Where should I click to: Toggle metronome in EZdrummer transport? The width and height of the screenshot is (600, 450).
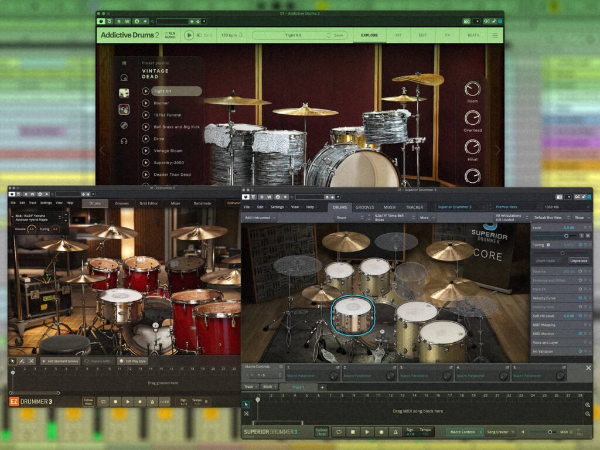[x=152, y=402]
